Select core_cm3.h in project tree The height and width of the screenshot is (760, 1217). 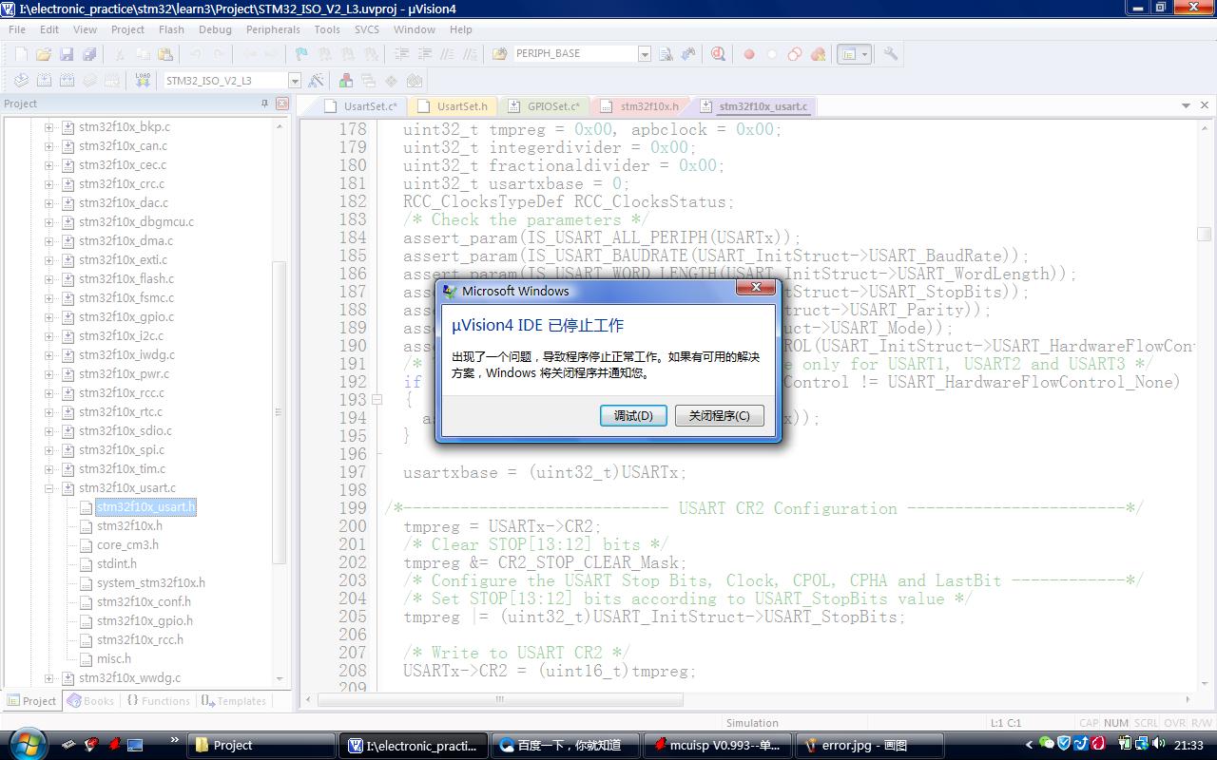pyautogui.click(x=127, y=545)
